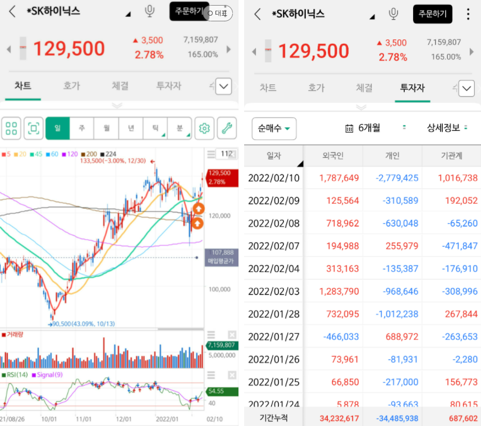Tap microphone icon in left screen
This screenshot has height=426, width=481.
pos(150,11)
